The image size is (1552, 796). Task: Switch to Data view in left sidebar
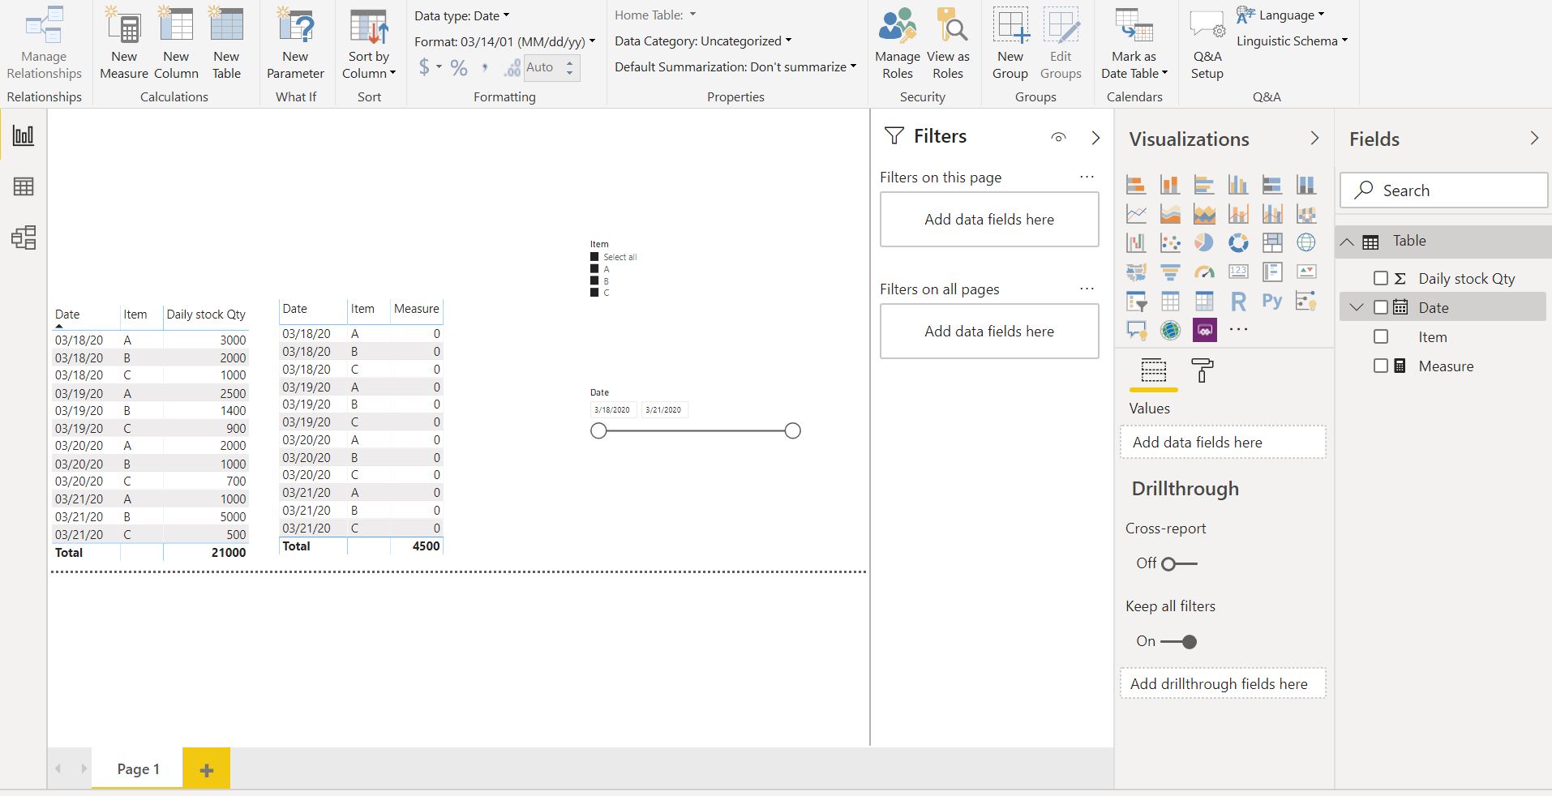(x=24, y=186)
